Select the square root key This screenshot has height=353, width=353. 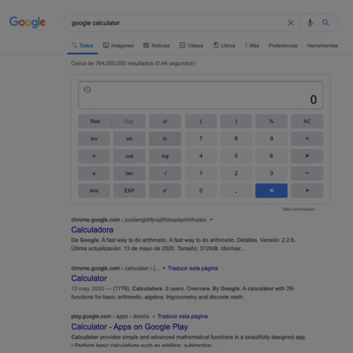(165, 173)
